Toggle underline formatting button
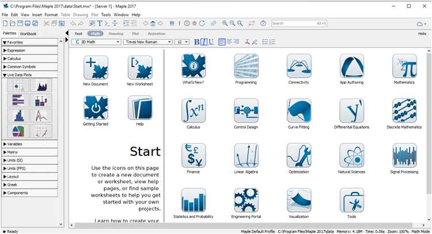Viewport: 432px width, 234px height. [x=211, y=42]
